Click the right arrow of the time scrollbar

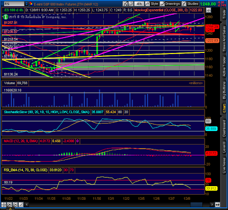pyautogui.click(x=212, y=205)
